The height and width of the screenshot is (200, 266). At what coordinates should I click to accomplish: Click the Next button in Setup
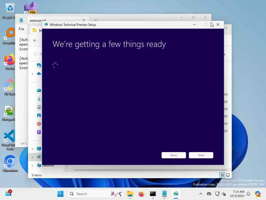201,155
